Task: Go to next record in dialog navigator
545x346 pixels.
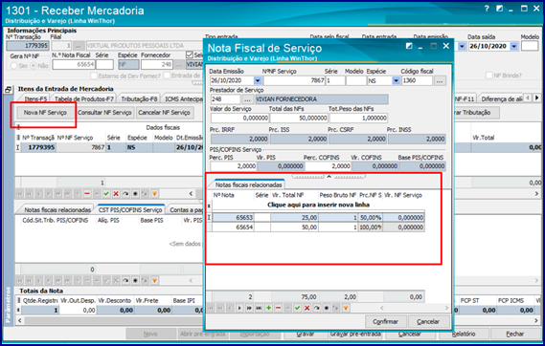Action: click(x=239, y=308)
